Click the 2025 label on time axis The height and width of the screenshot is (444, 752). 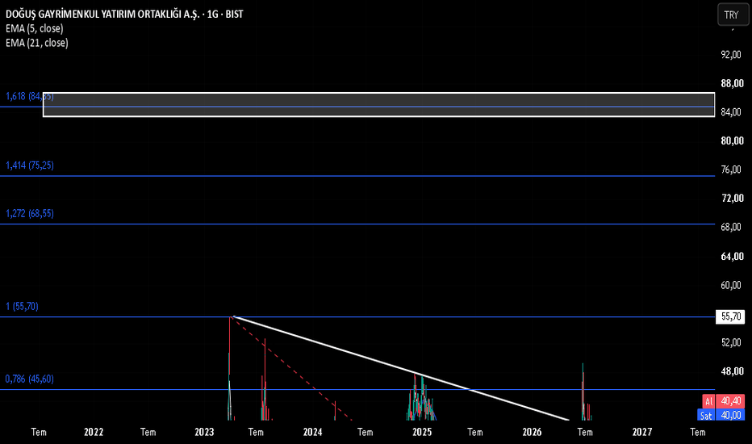(422, 432)
